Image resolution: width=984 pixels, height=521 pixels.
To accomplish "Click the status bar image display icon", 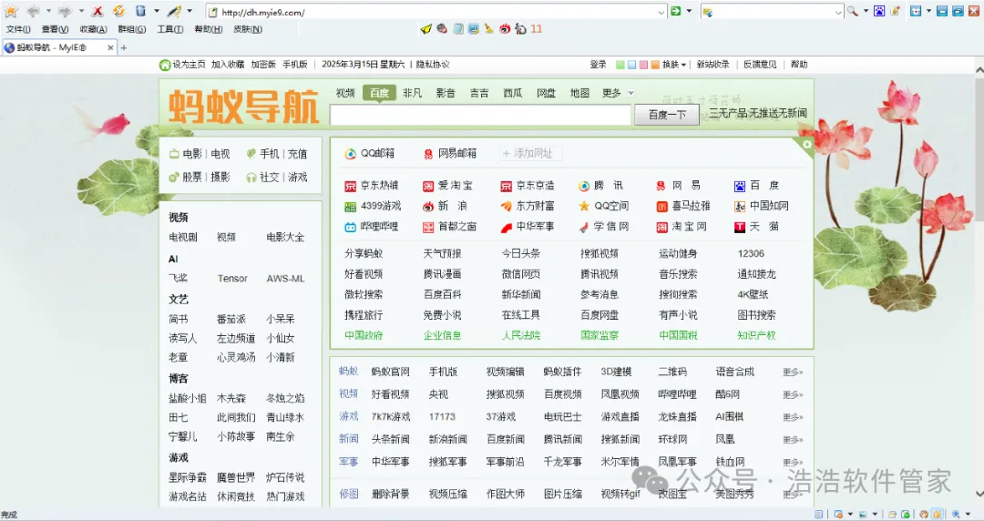I will [863, 515].
